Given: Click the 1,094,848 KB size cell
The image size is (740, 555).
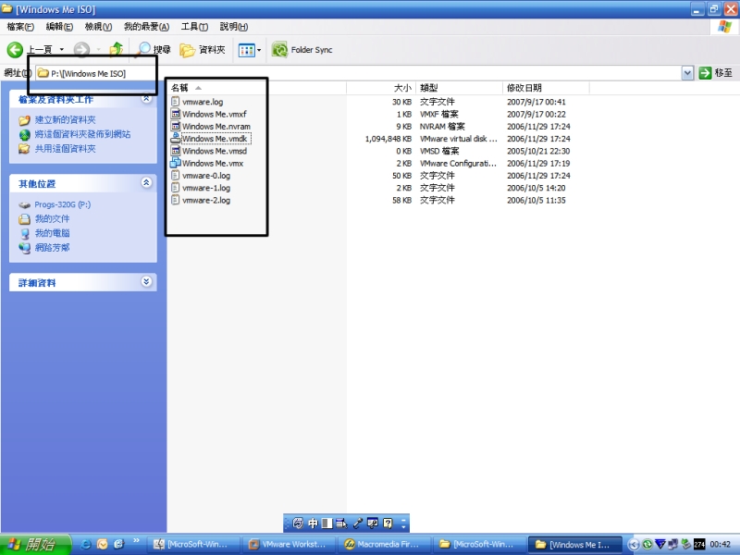Looking at the screenshot, I should [x=388, y=139].
